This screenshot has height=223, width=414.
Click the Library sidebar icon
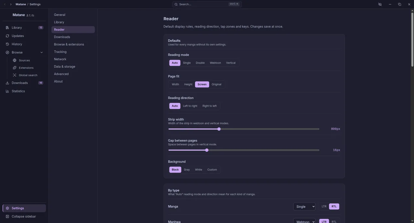pyautogui.click(x=7, y=28)
